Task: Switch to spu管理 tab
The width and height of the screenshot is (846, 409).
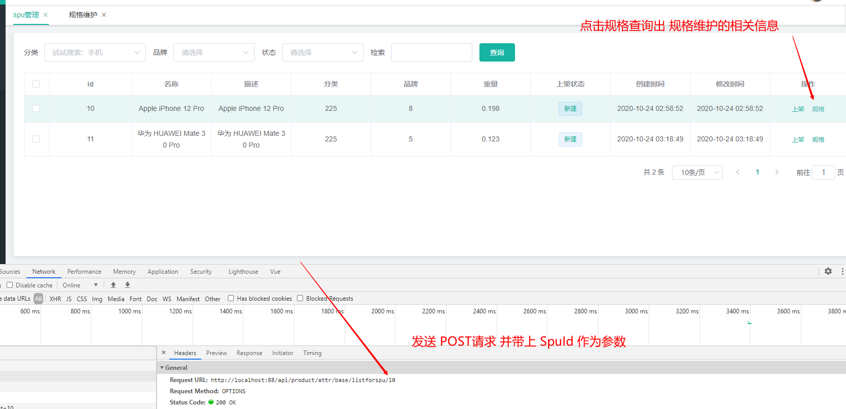Action: click(x=26, y=15)
